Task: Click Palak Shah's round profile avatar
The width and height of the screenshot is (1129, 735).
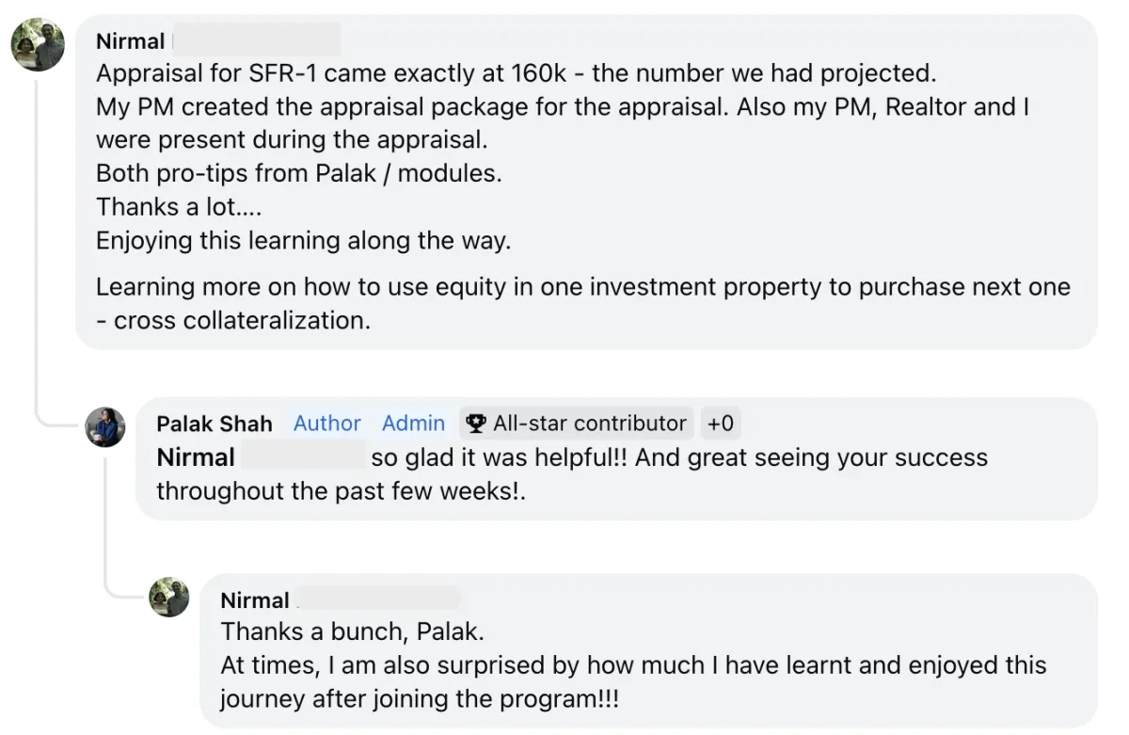Action: point(105,427)
